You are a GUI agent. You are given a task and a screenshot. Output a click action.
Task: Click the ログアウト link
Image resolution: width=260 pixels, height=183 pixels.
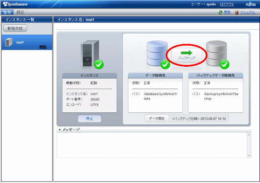coord(227,4)
